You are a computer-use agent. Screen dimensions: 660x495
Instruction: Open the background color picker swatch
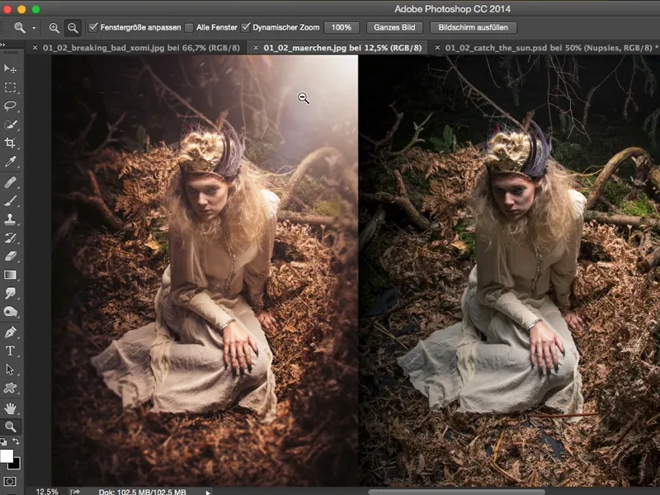pyautogui.click(x=15, y=464)
